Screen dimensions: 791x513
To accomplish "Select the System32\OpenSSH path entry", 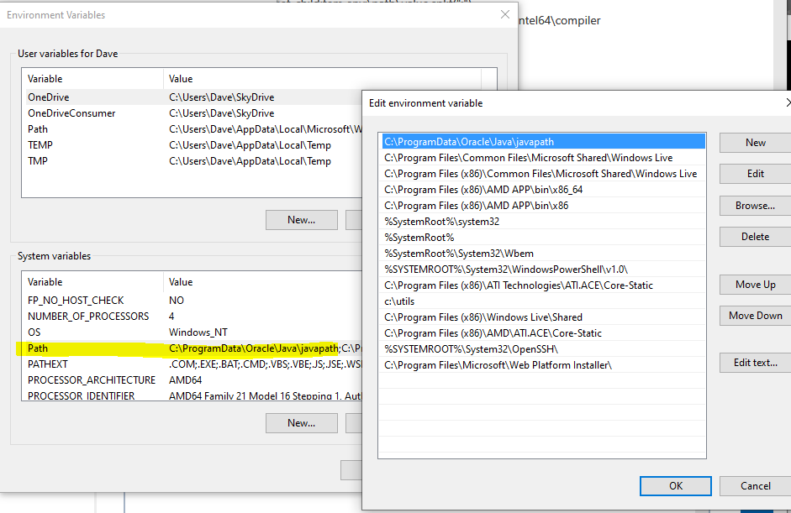I will tap(542, 349).
